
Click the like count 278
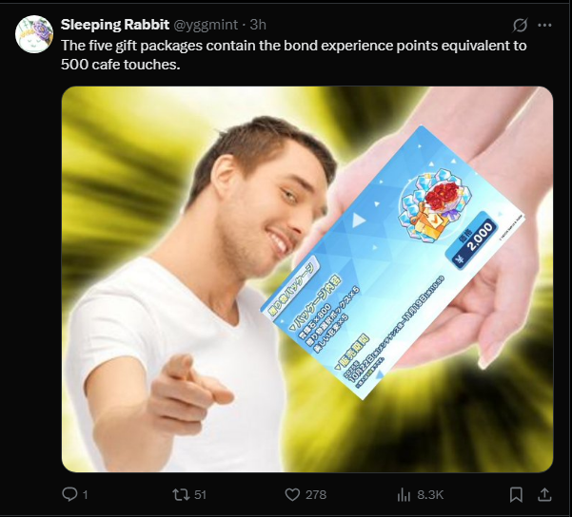(x=316, y=495)
